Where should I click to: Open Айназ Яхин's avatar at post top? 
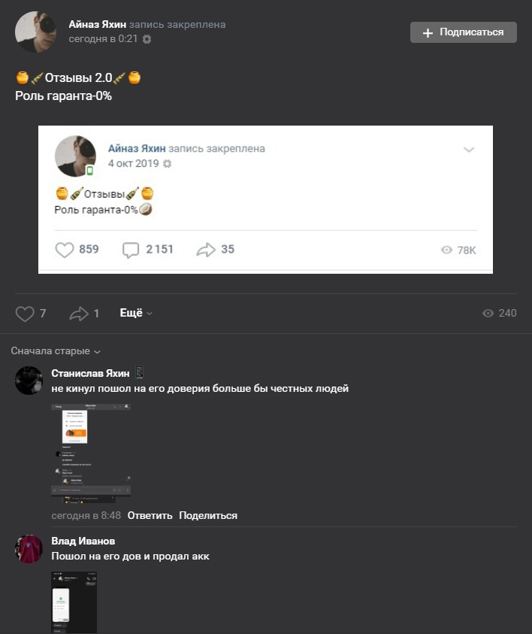point(35,32)
